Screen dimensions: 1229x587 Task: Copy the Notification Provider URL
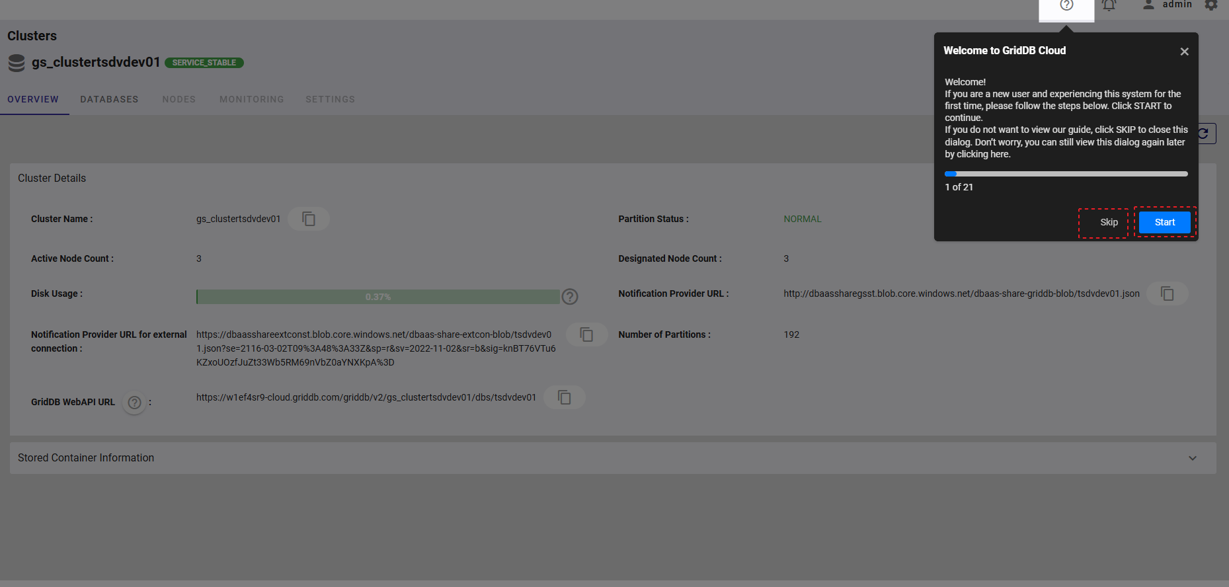(1168, 293)
